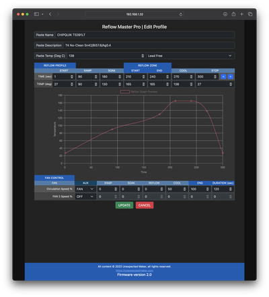Adjust the COOL time stepper at 270
Viewport: 269px width, 297px height.
coord(191,76)
